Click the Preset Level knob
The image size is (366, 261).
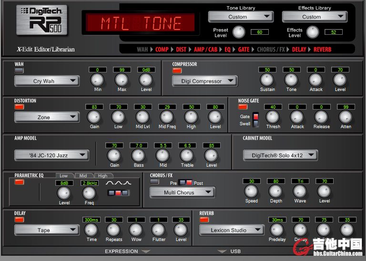pyautogui.click(x=238, y=32)
